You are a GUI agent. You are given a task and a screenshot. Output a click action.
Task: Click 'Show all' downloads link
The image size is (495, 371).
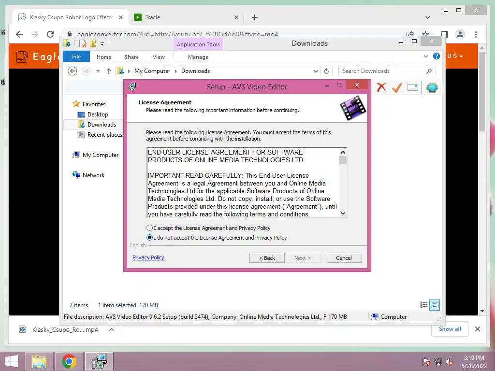click(450, 329)
